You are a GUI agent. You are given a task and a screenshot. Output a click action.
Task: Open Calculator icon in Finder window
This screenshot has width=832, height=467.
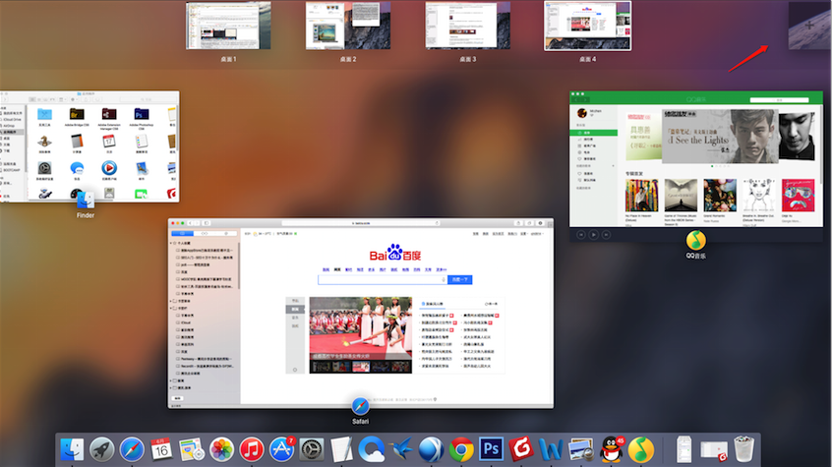click(77, 144)
